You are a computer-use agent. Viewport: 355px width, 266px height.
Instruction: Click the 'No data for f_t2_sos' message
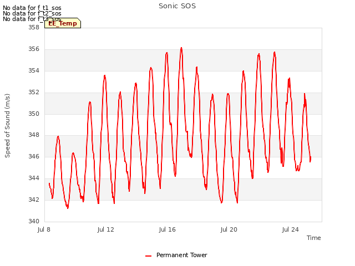pos(32,13)
